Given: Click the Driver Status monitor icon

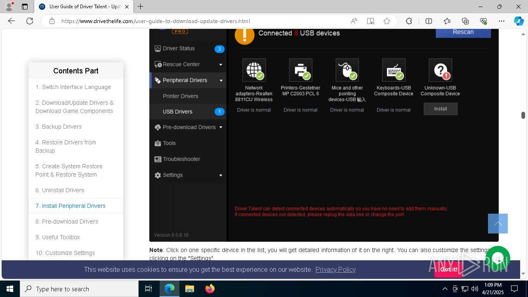Looking at the screenshot, I should 158,49.
